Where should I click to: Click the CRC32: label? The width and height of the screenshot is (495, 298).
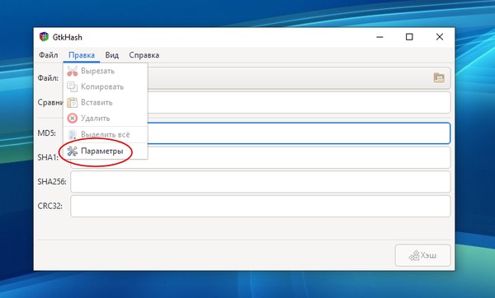(x=49, y=206)
